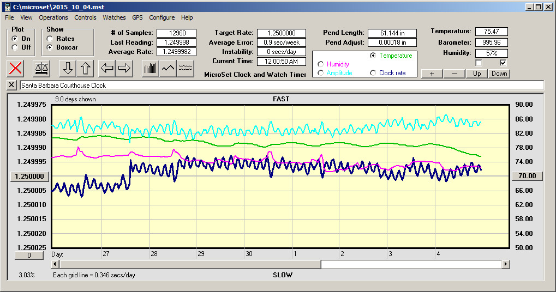Screen dimensions: 556x292
Task: Click the balance scale icon button
Action: coord(41,68)
